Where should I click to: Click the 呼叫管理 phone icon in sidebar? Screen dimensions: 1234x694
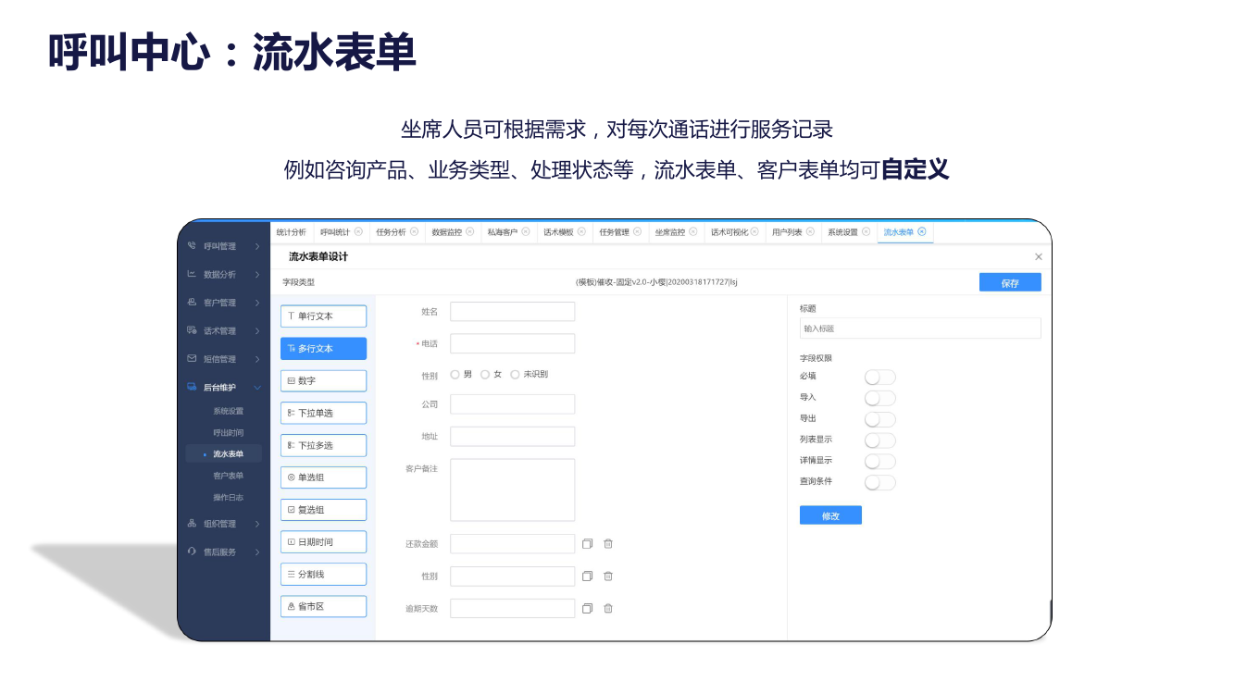(192, 246)
